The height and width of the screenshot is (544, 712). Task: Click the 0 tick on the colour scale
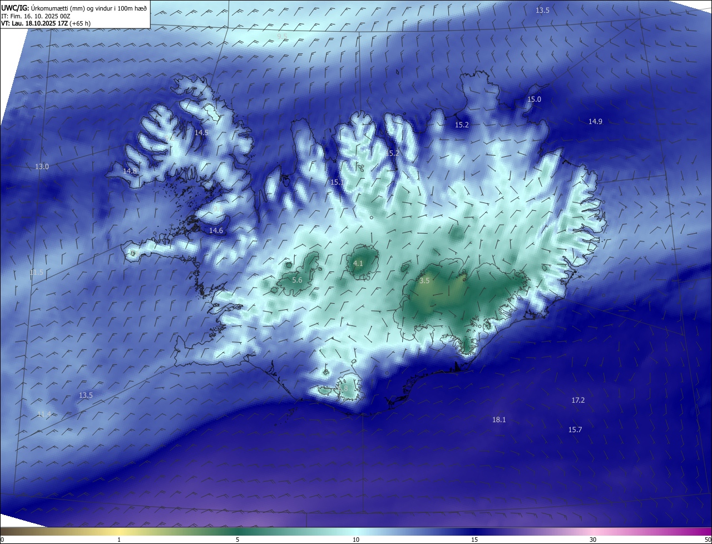pyautogui.click(x=2, y=540)
